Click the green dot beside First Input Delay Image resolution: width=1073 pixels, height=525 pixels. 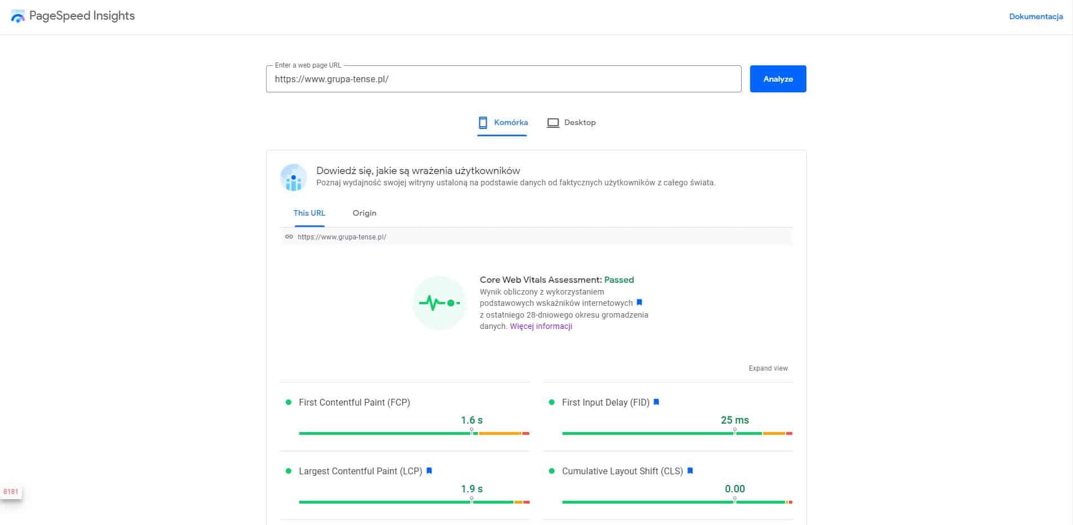tap(552, 402)
